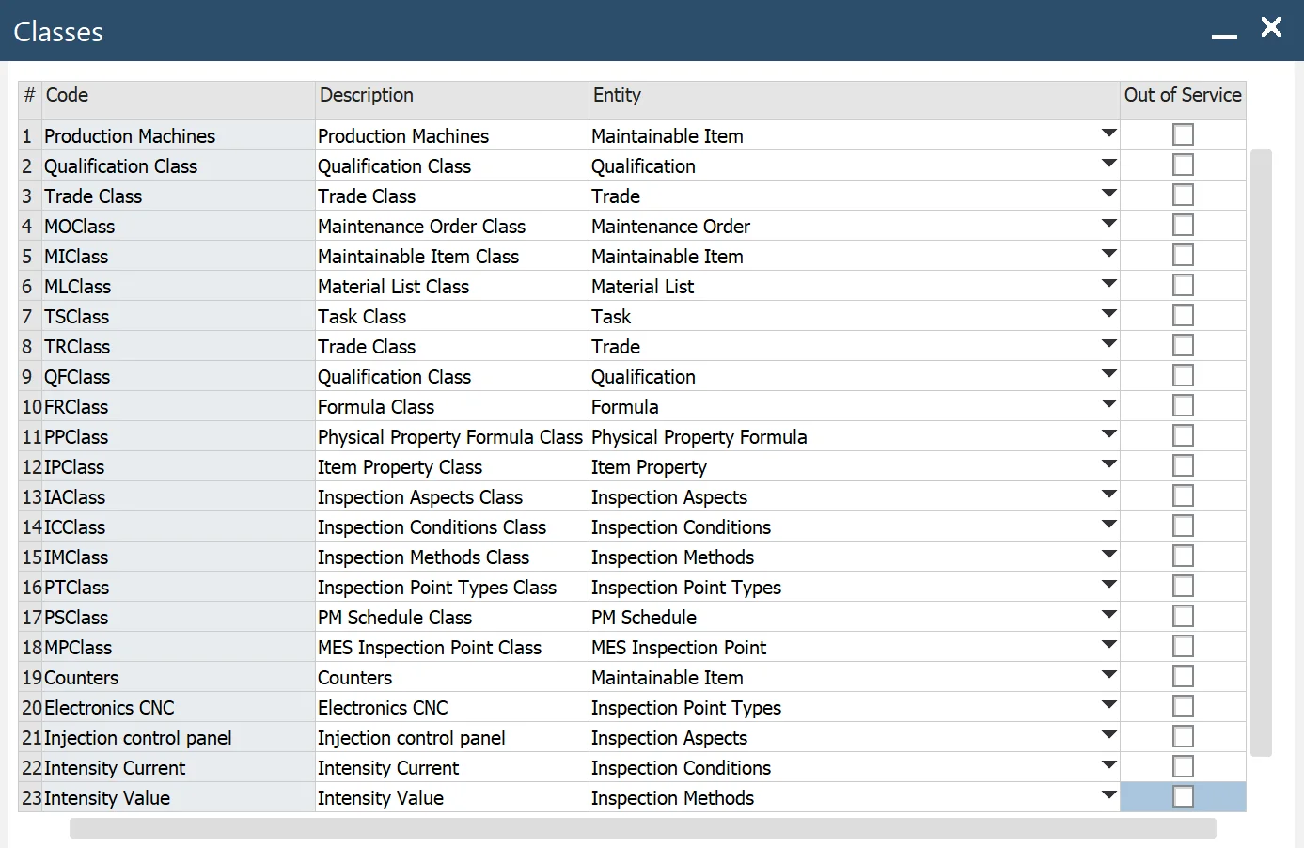The image size is (1304, 848).
Task: Open Entity dropdown for Electronics CNC row
Action: click(x=1108, y=706)
